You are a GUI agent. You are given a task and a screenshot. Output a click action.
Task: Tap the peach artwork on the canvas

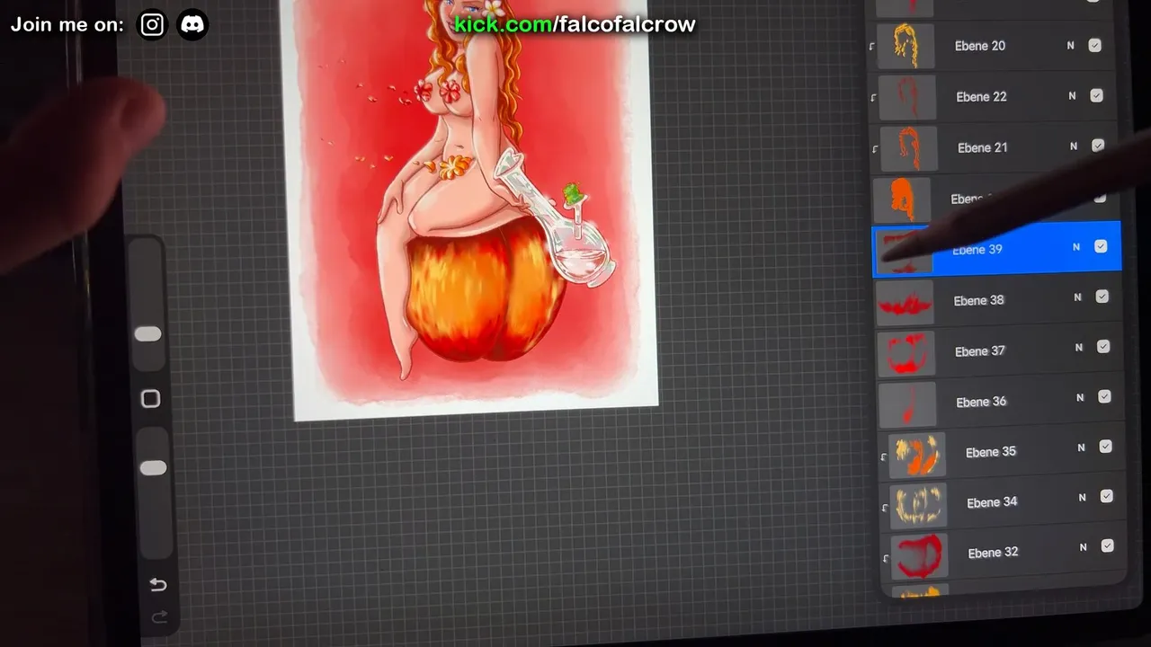click(486, 292)
